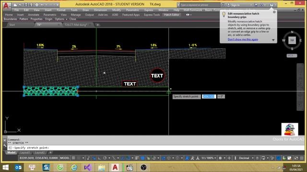Screen dimensions: 307x172
Task: Switch to the Annotate ribbon tab
Action: 34,15
